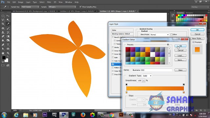Disable Gradient Overlay style checkbox
This screenshot has width=210, height=118.
pyautogui.click(x=113, y=64)
